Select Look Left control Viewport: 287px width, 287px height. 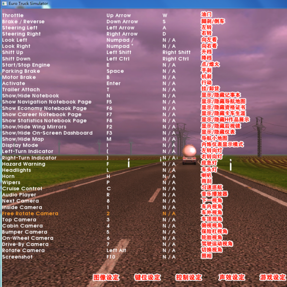(x=14, y=40)
